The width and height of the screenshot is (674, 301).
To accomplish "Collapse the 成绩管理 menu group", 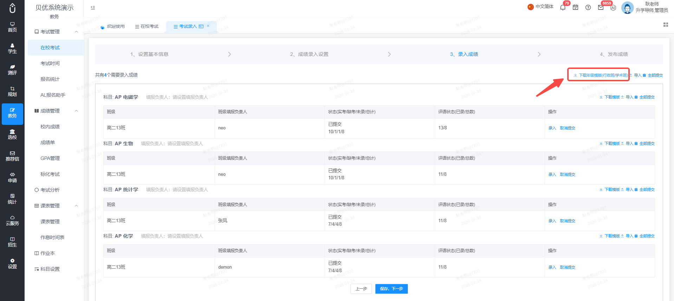I will [x=76, y=111].
